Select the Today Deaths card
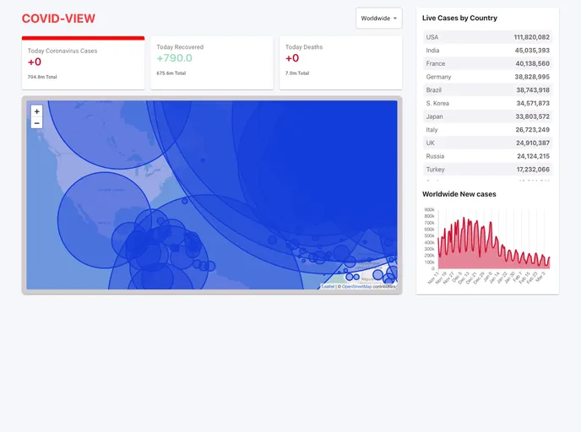The height and width of the screenshot is (432, 581). [x=340, y=63]
